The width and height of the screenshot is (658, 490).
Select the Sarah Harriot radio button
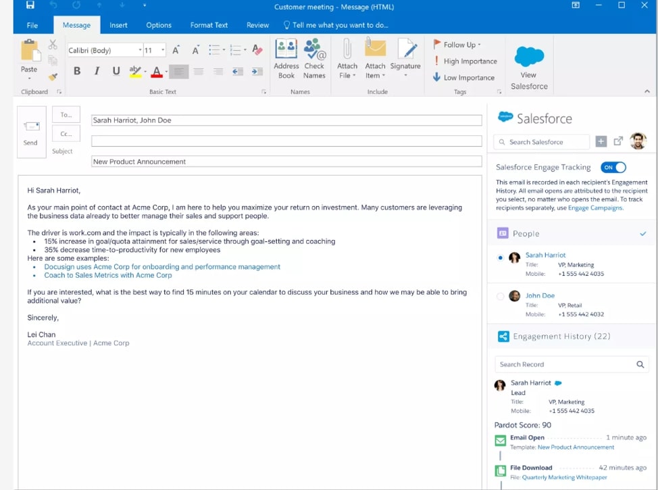pos(500,258)
